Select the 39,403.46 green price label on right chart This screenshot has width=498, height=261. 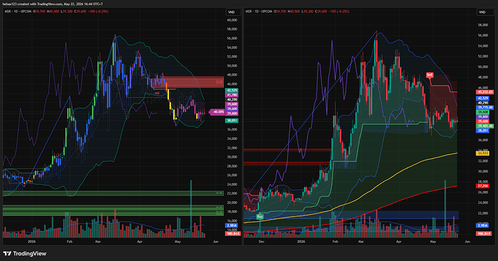point(484,126)
